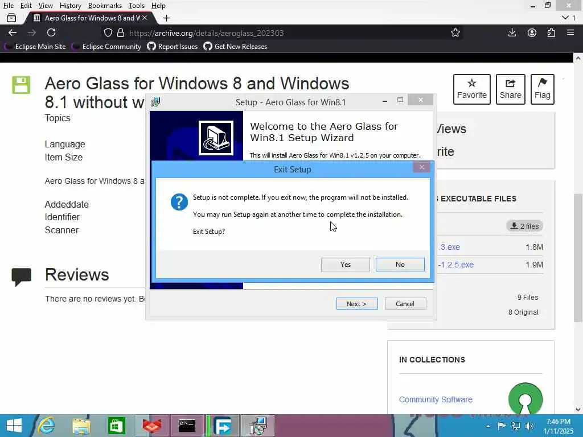Open the Extensions puzzle icon
The image size is (583, 437).
[x=551, y=32]
